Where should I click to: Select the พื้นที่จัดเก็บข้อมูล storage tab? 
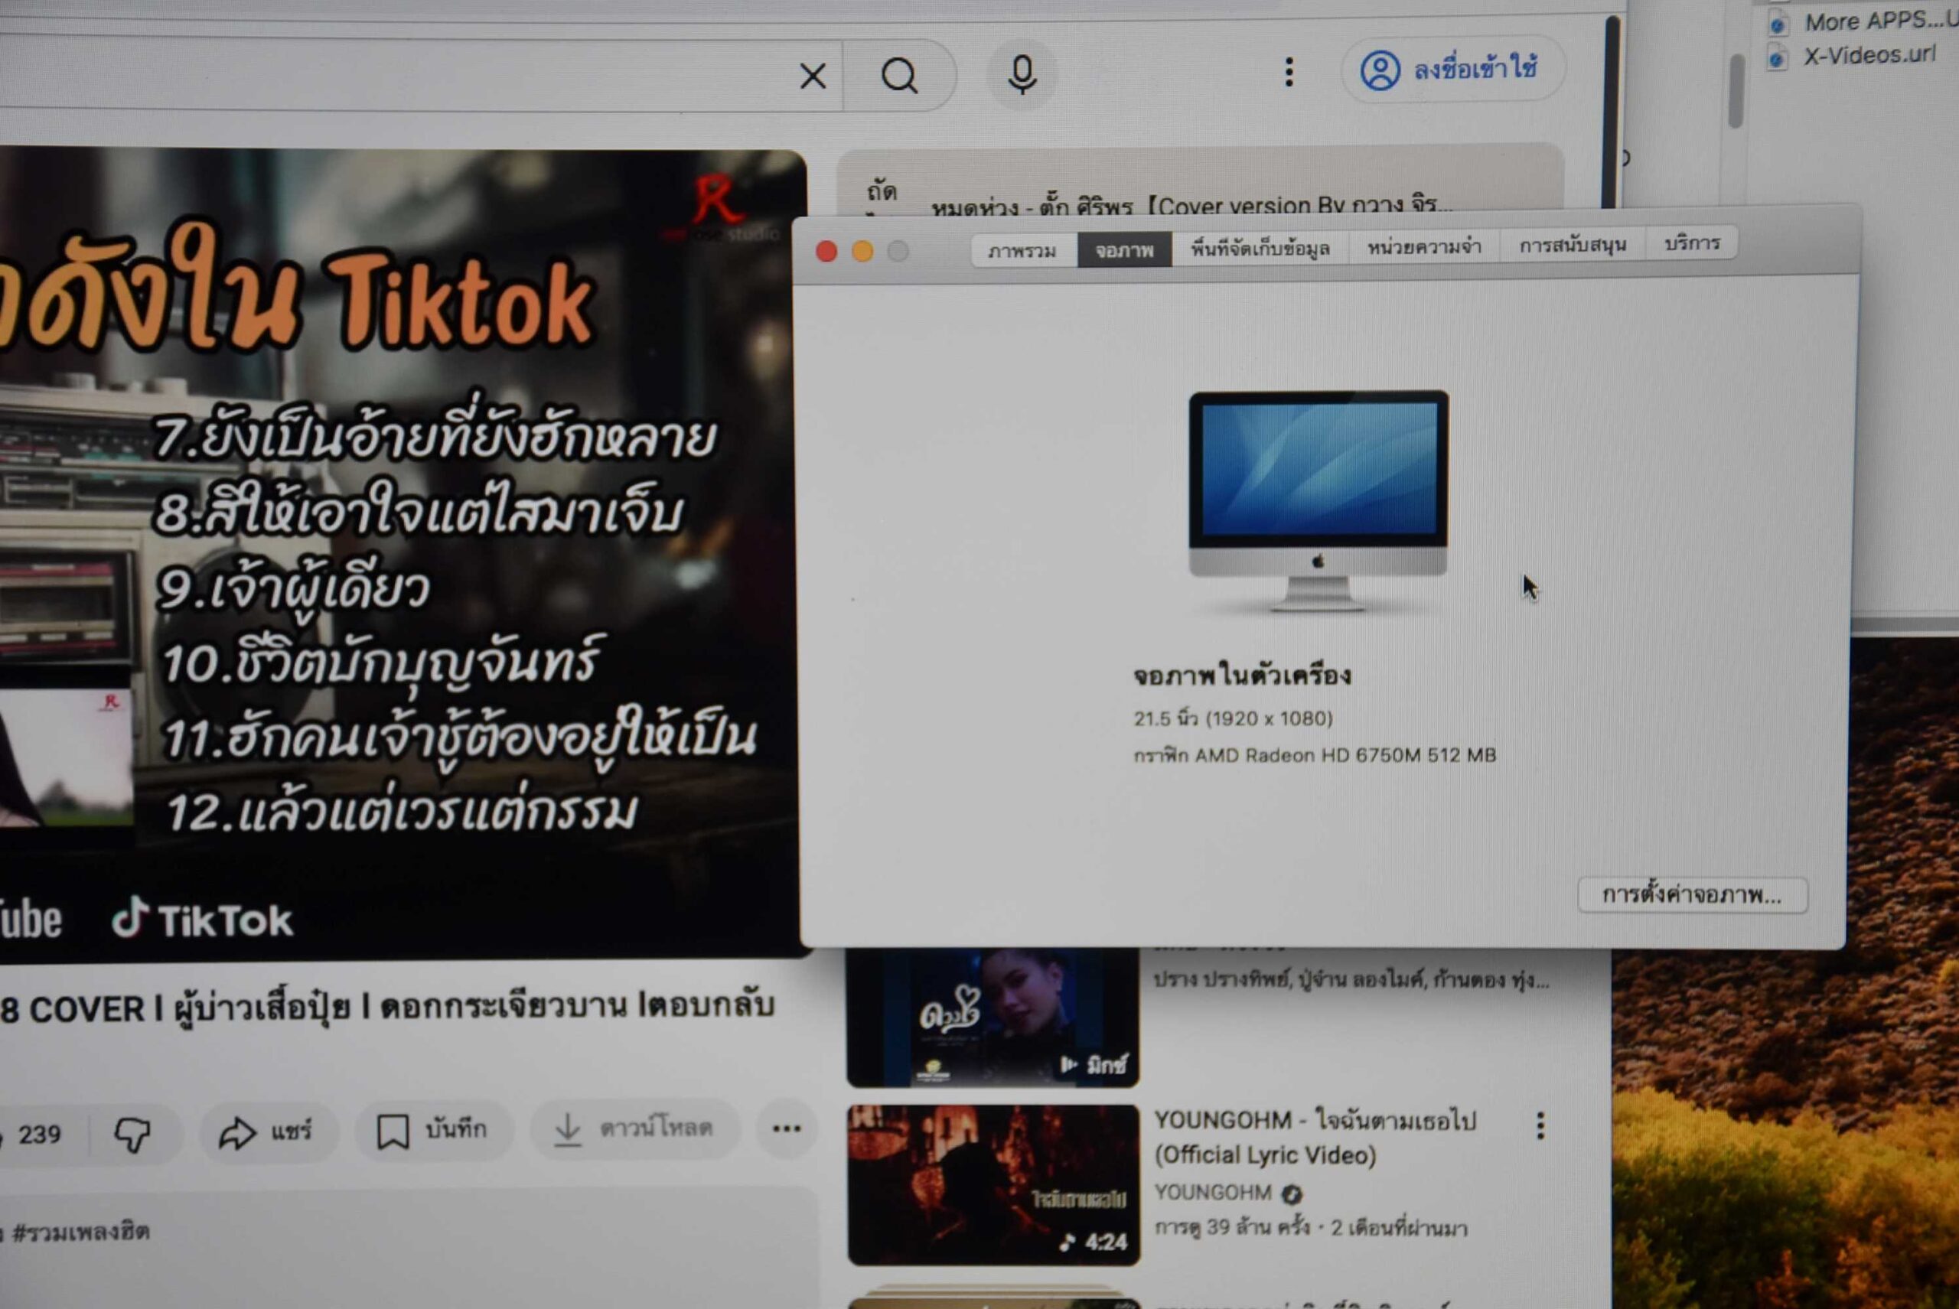(1260, 248)
